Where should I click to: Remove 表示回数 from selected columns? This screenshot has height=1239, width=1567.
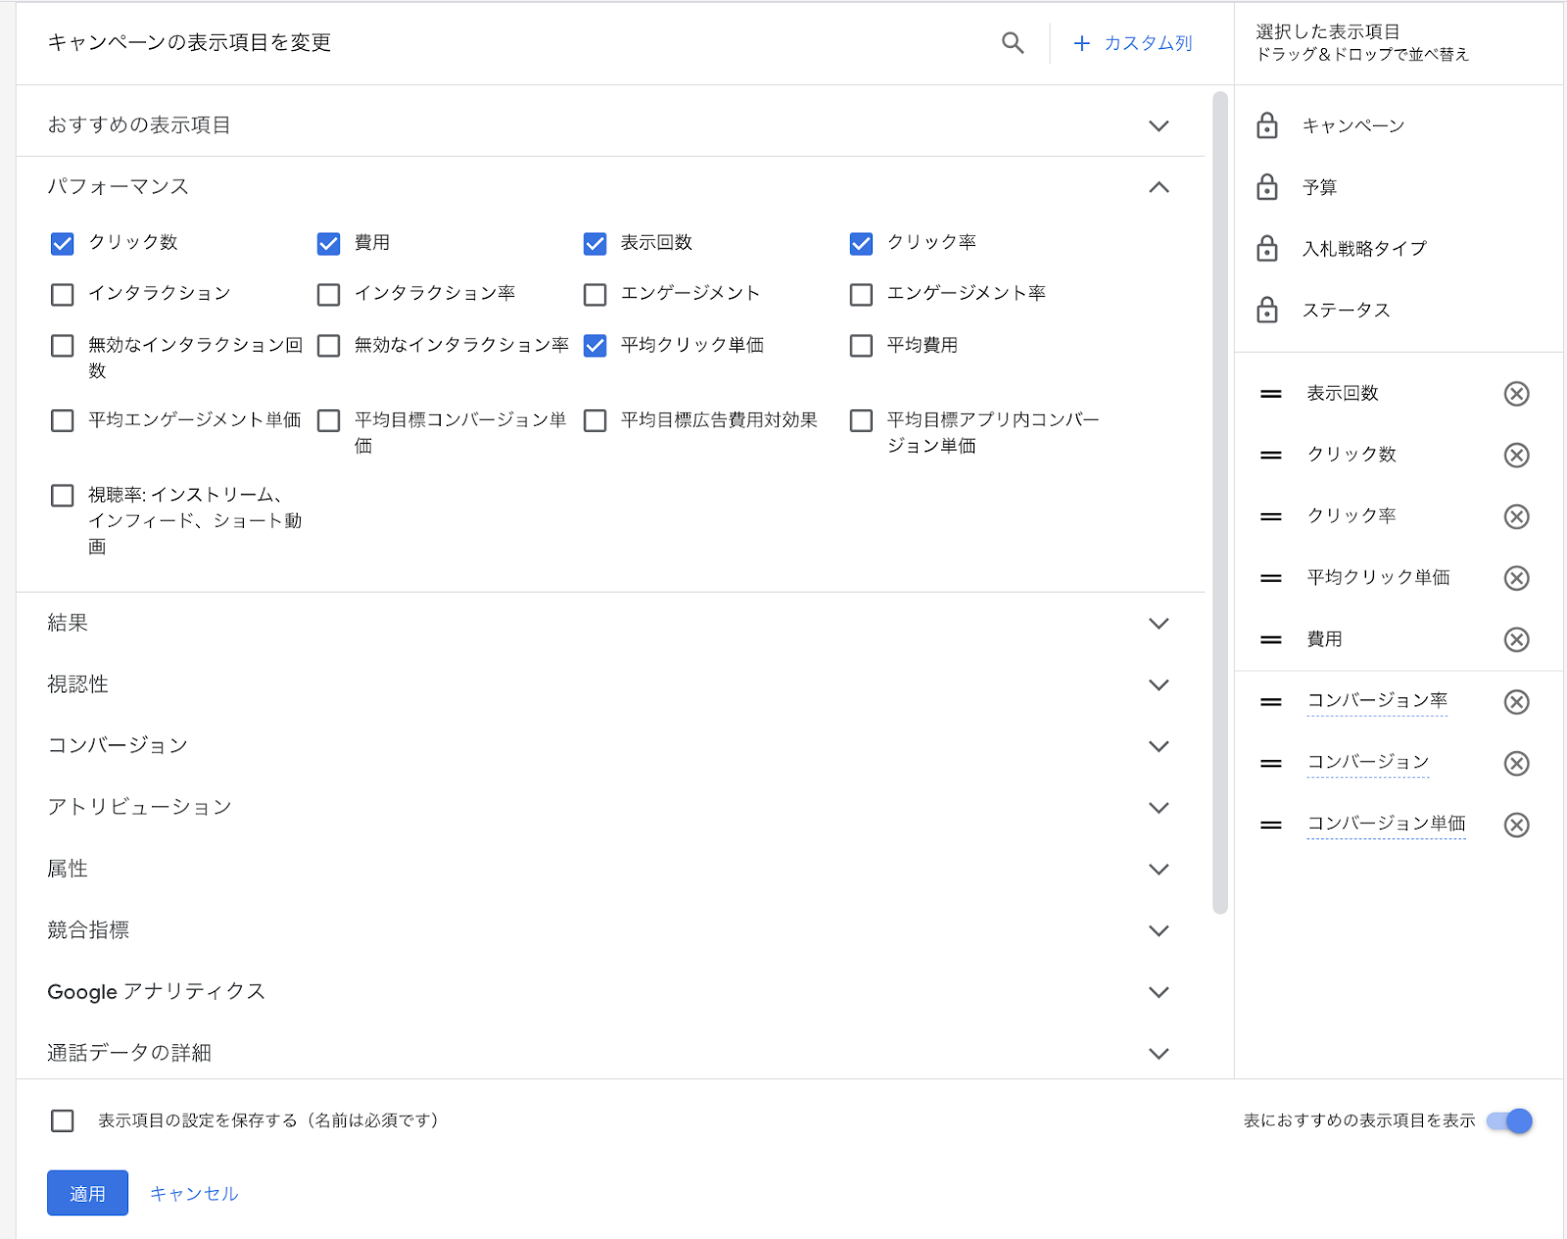tap(1516, 394)
